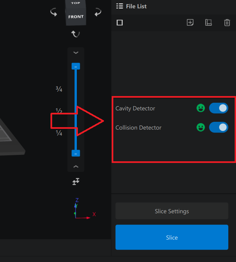Click the green smiley next to Cavity Detector
The width and height of the screenshot is (236, 262).
(201, 108)
